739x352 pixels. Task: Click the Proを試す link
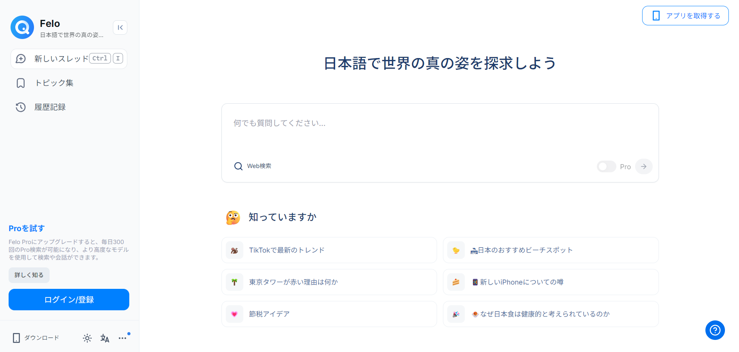pyautogui.click(x=27, y=228)
